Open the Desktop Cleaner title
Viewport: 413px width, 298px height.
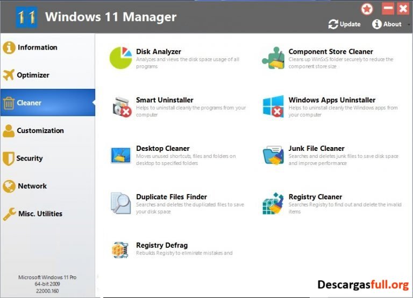163,149
